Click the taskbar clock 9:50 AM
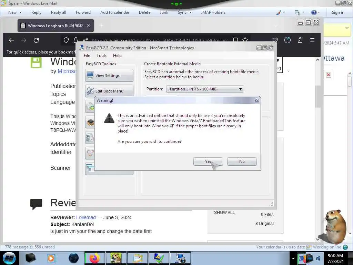Image resolution: width=353 pixels, height=265 pixels. 335,256
